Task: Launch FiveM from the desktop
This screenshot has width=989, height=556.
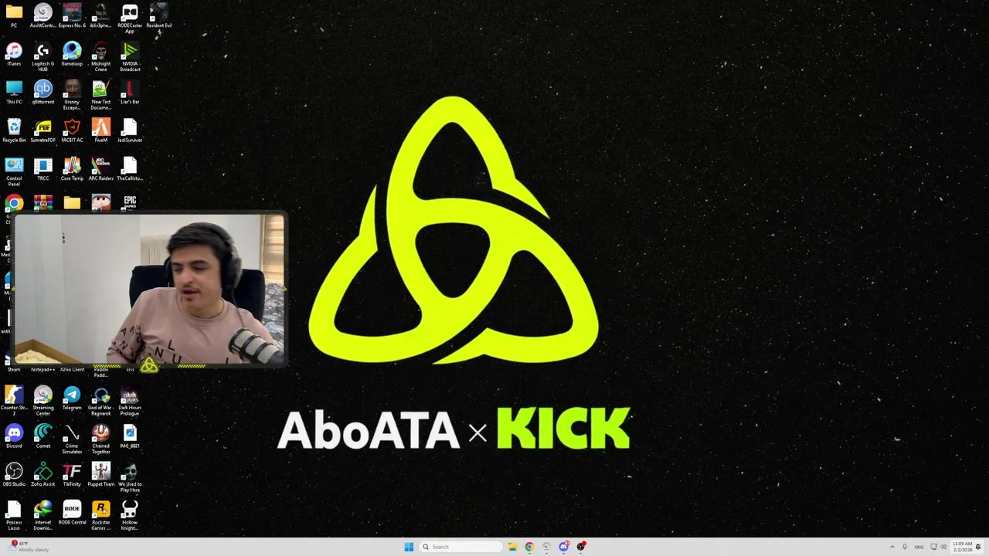Action: [x=101, y=131]
